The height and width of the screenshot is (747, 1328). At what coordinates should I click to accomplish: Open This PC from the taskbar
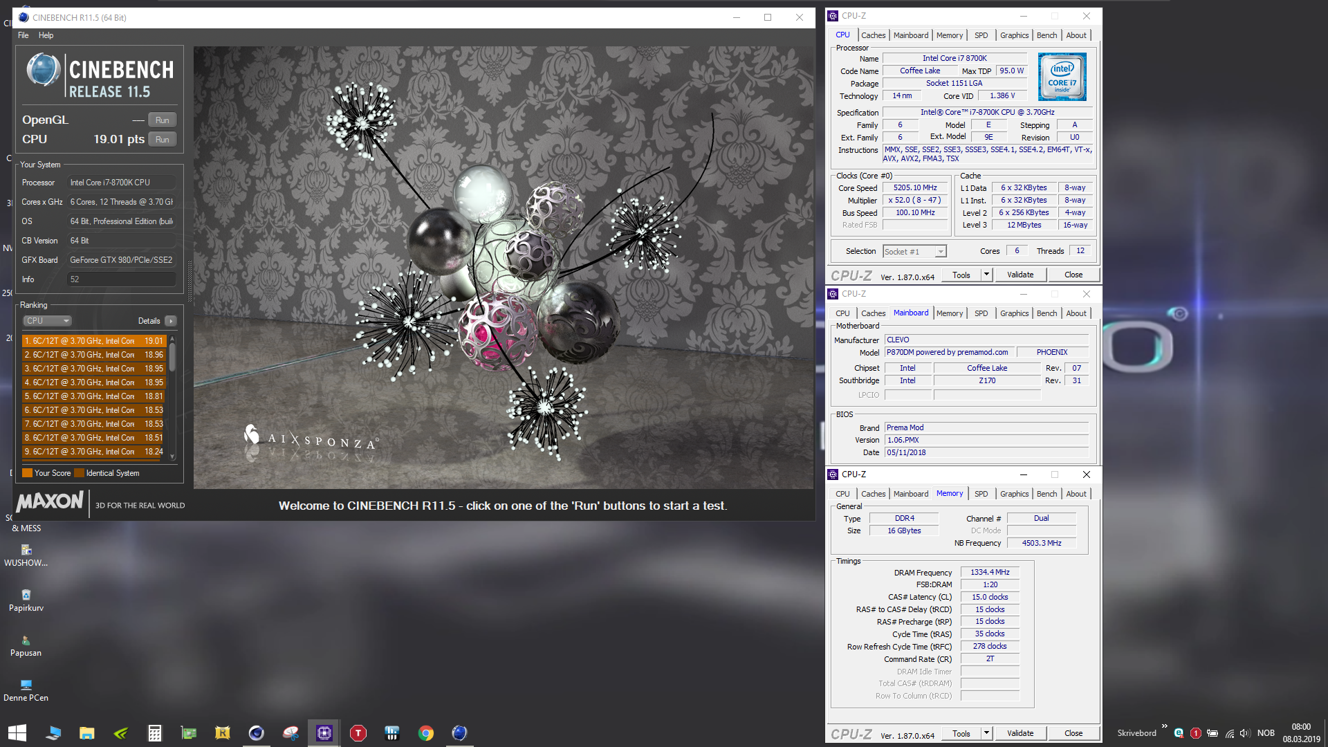(53, 732)
